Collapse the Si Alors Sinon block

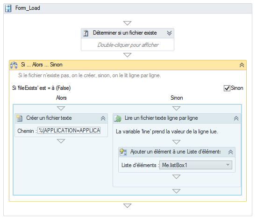242,65
